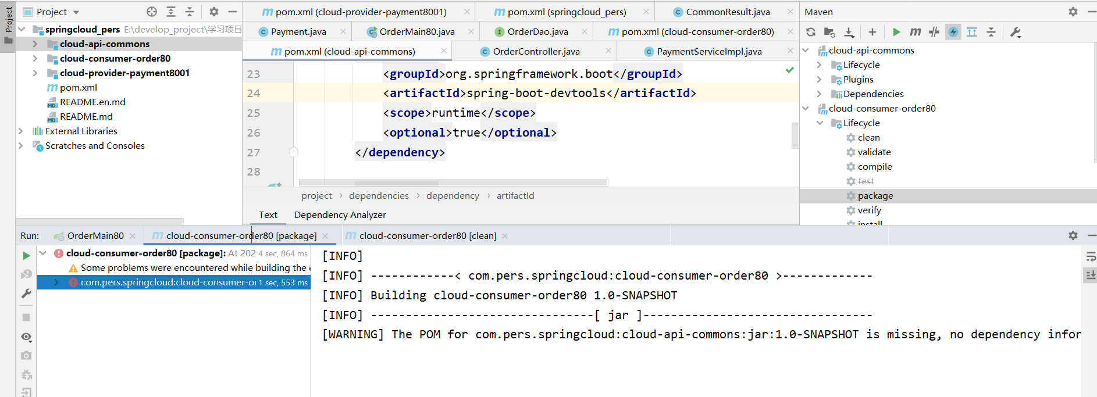Add Maven project with plus icon

pyautogui.click(x=872, y=32)
